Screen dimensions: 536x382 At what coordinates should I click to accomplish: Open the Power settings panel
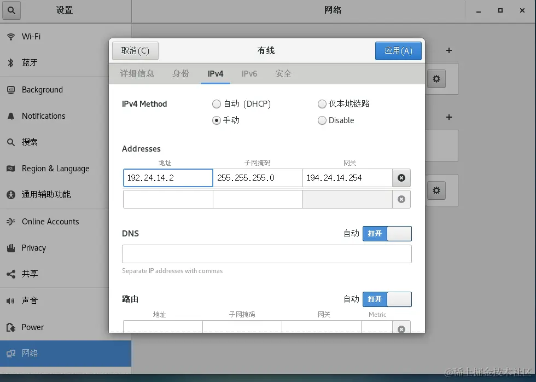[66, 327]
